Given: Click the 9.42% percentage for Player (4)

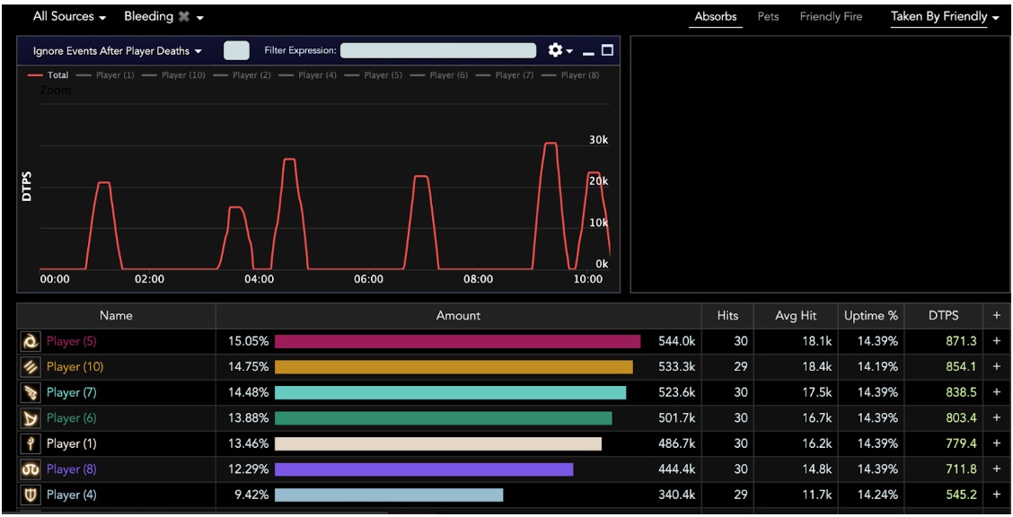Looking at the screenshot, I should click(x=251, y=495).
